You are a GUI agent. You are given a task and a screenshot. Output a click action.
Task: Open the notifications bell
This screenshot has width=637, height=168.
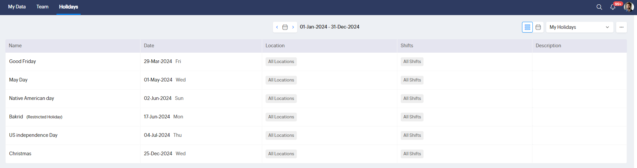pos(613,7)
